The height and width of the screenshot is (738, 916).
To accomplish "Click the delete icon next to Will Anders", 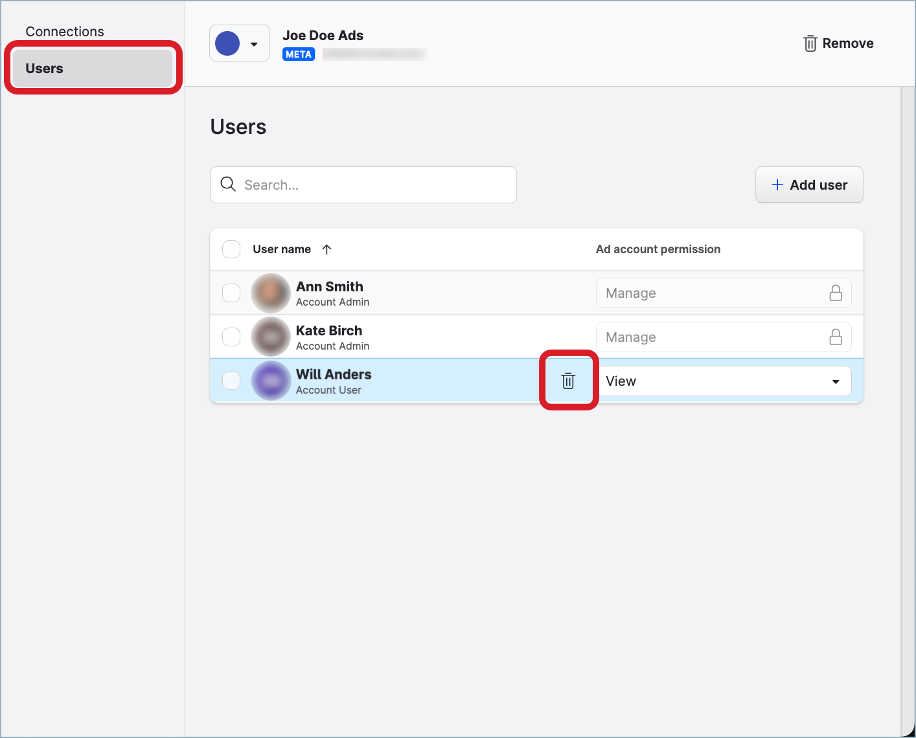I will 568,381.
